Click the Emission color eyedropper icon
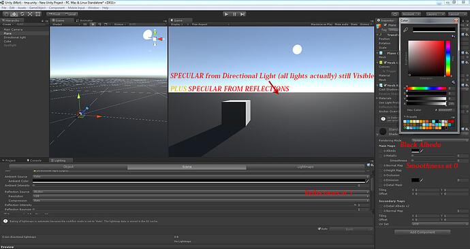Screen dimensions: 470x249 click(x=422, y=180)
